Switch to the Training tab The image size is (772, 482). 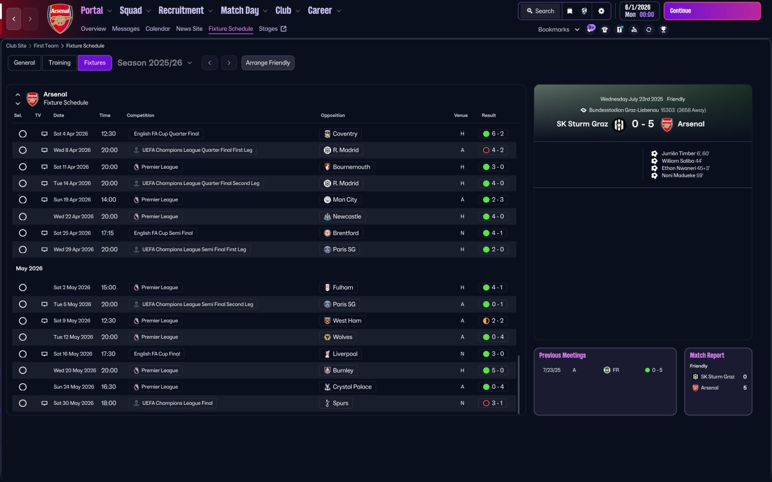(x=60, y=63)
